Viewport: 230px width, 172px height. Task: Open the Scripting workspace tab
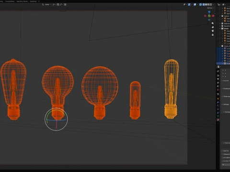click(33, 1)
